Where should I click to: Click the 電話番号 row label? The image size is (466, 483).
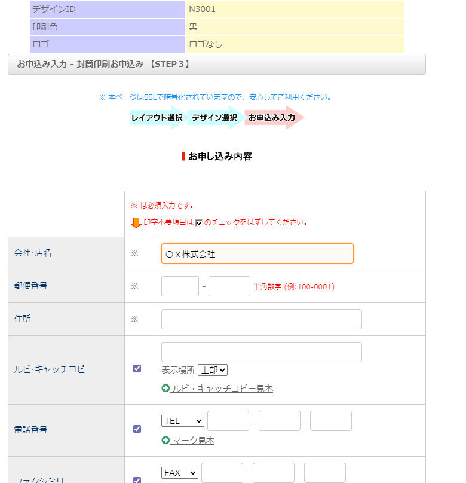point(30,430)
